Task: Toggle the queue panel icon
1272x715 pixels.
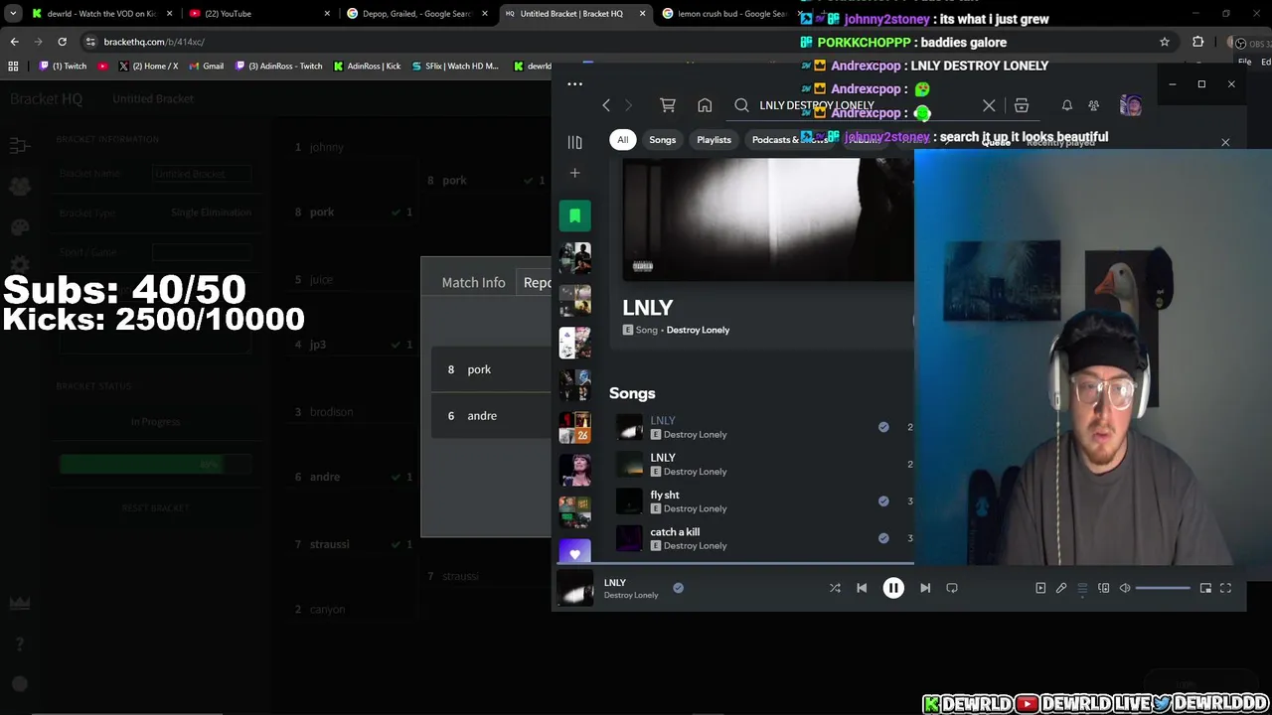Action: [1082, 588]
